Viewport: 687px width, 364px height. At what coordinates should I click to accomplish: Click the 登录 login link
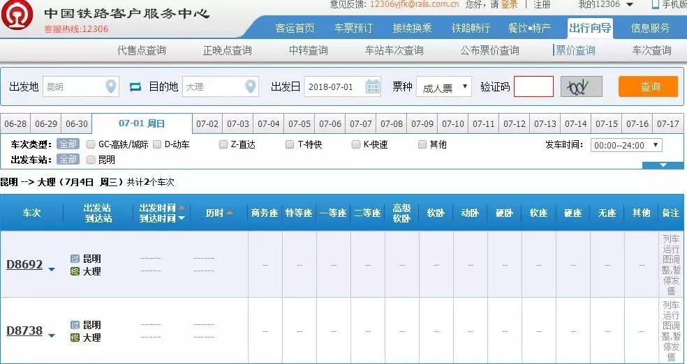(509, 4)
